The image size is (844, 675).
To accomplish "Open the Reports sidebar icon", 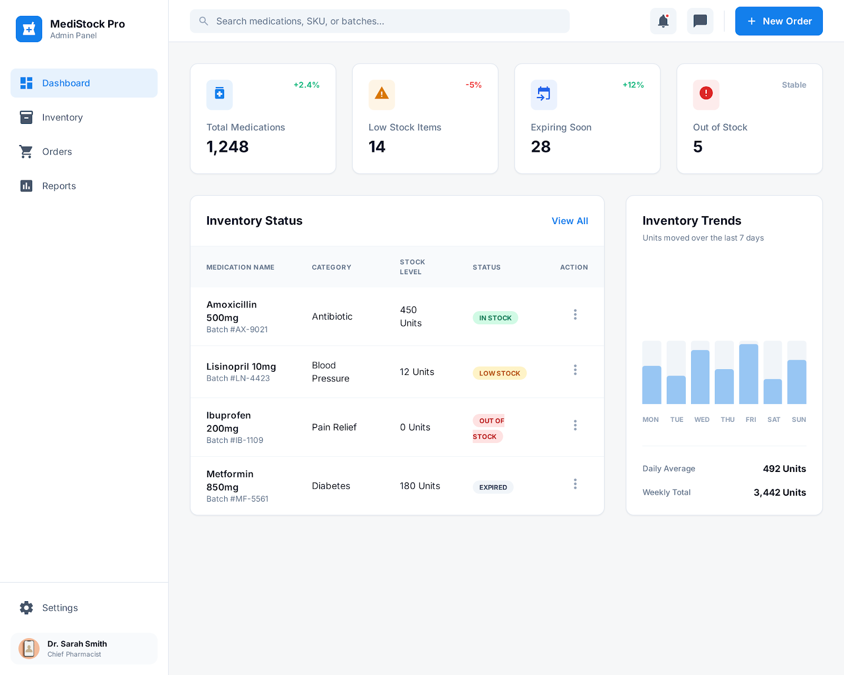I will [26, 186].
